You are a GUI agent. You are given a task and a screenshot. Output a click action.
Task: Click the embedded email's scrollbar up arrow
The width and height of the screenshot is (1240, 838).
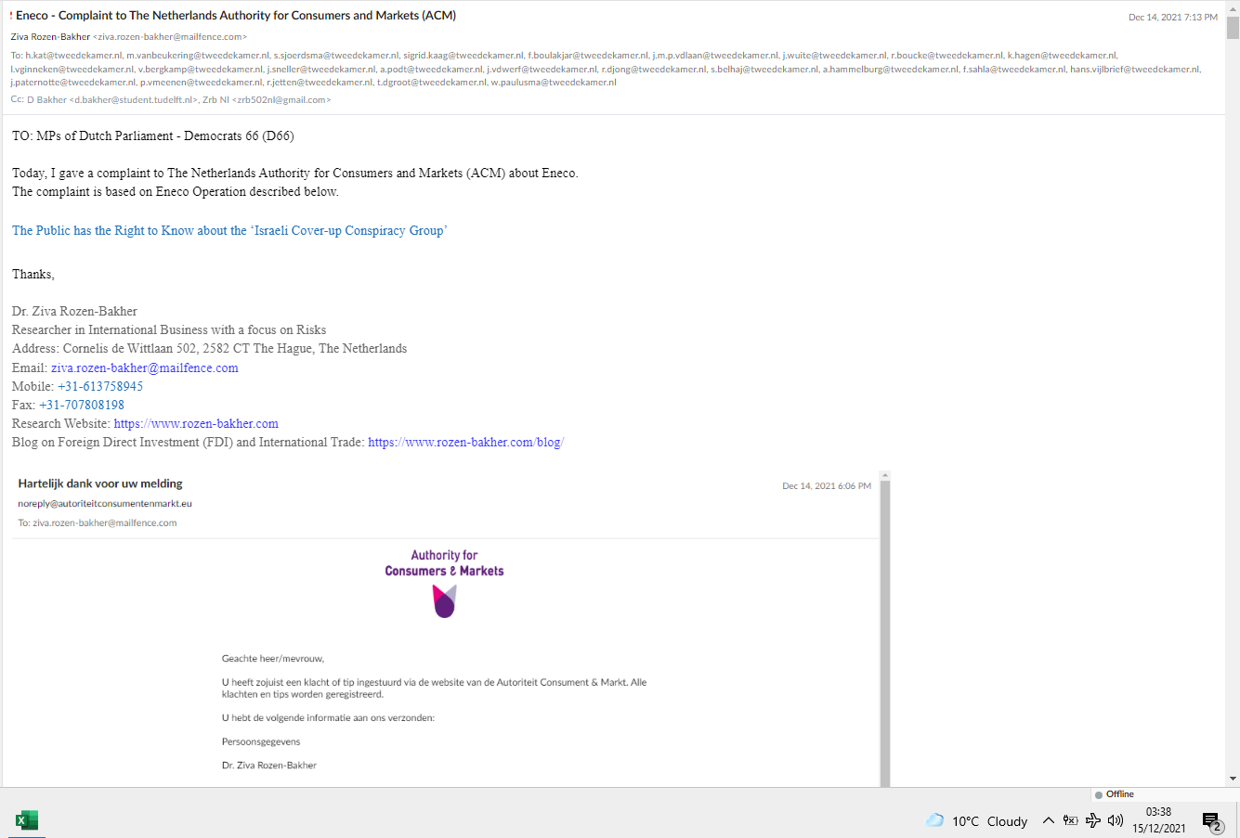[x=885, y=476]
